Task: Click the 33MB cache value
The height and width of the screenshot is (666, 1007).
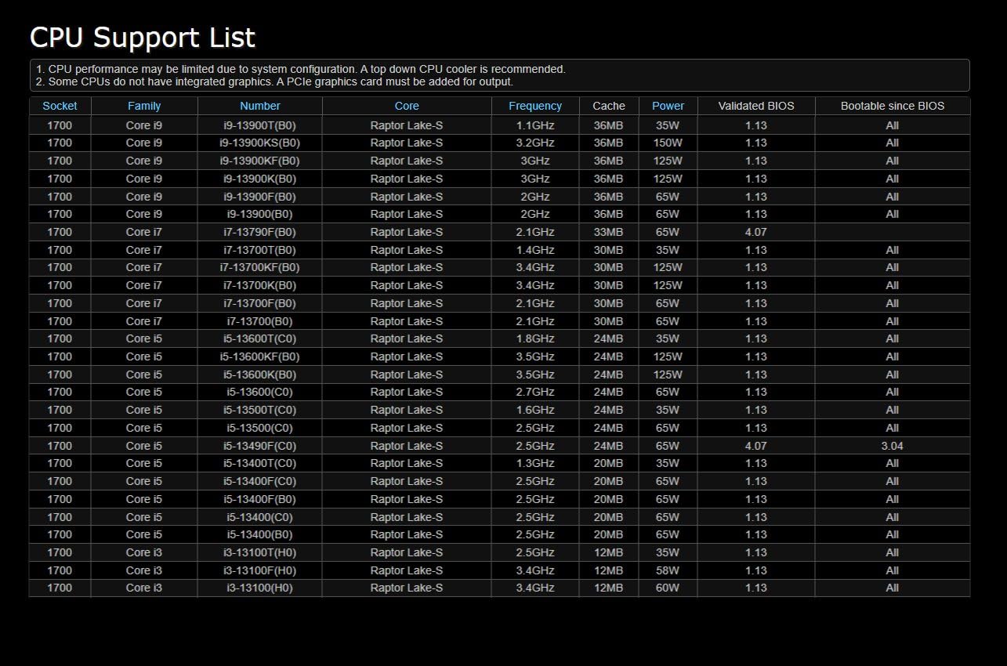Action: coord(609,232)
